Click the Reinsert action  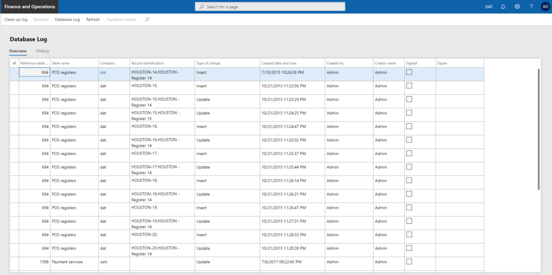coord(41,20)
